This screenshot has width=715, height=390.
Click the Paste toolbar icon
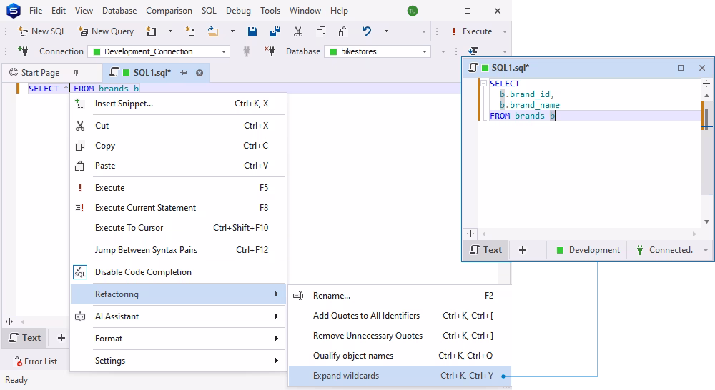coord(343,31)
